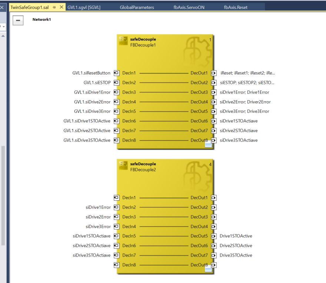Switch to the fbAxis.Reset tab
The image size is (326, 283).
point(236,7)
